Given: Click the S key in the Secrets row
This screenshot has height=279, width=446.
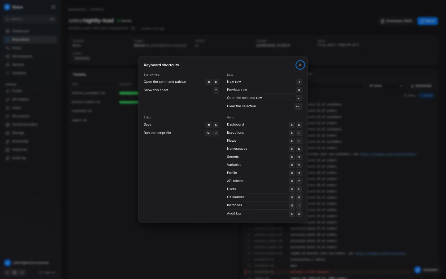Looking at the screenshot, I should point(299,157).
